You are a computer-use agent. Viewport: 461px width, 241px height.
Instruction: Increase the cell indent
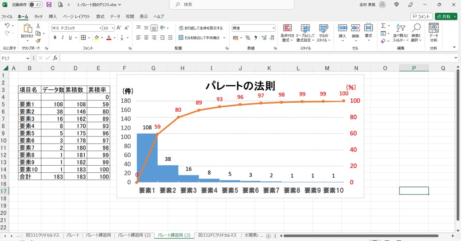click(170, 38)
